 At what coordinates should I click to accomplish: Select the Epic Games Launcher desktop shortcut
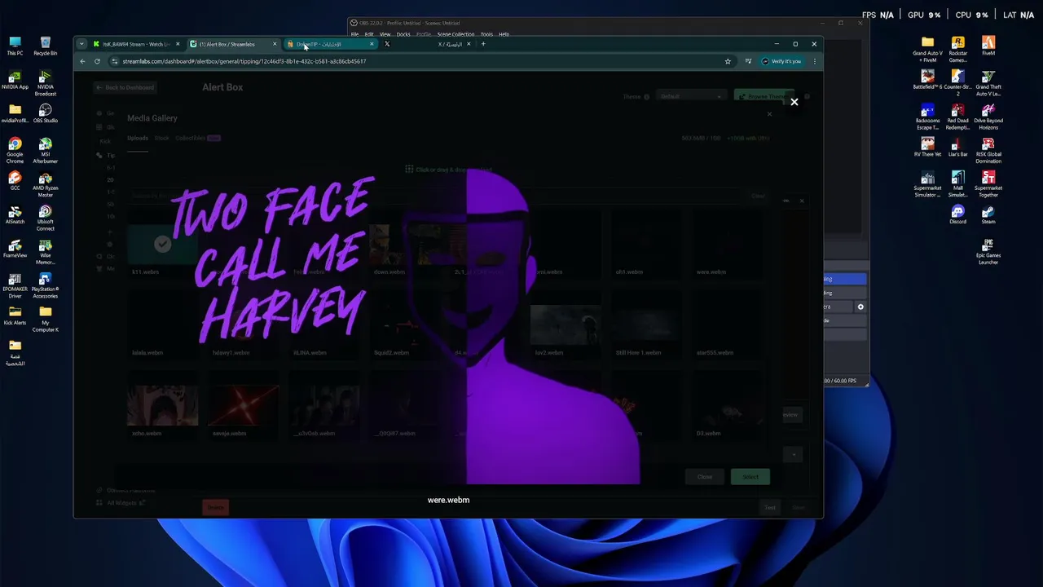(988, 252)
